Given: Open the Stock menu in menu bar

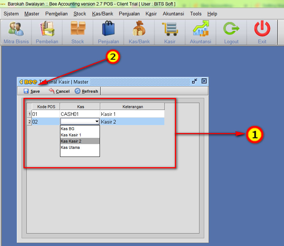Looking at the screenshot, I should 80,14.
